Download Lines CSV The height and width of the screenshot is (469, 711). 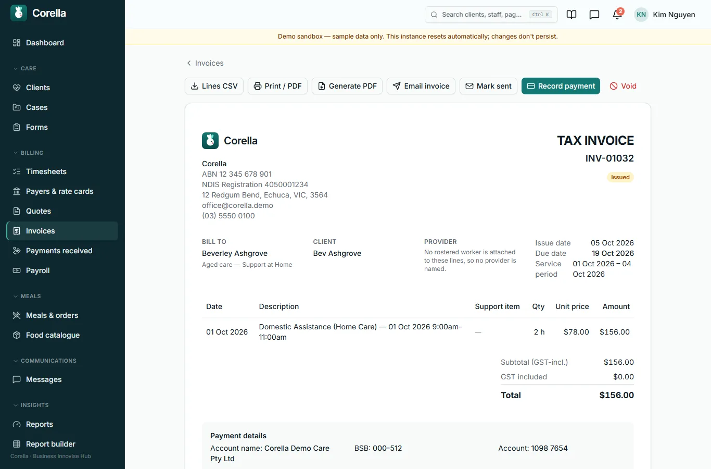(x=214, y=86)
